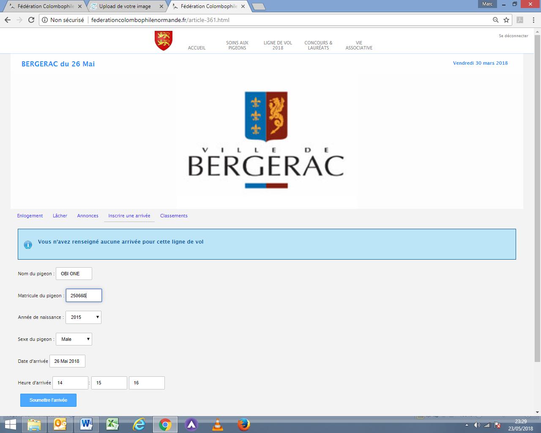Launch Firefox from the taskbar
The height and width of the screenshot is (433, 541).
pos(244,424)
